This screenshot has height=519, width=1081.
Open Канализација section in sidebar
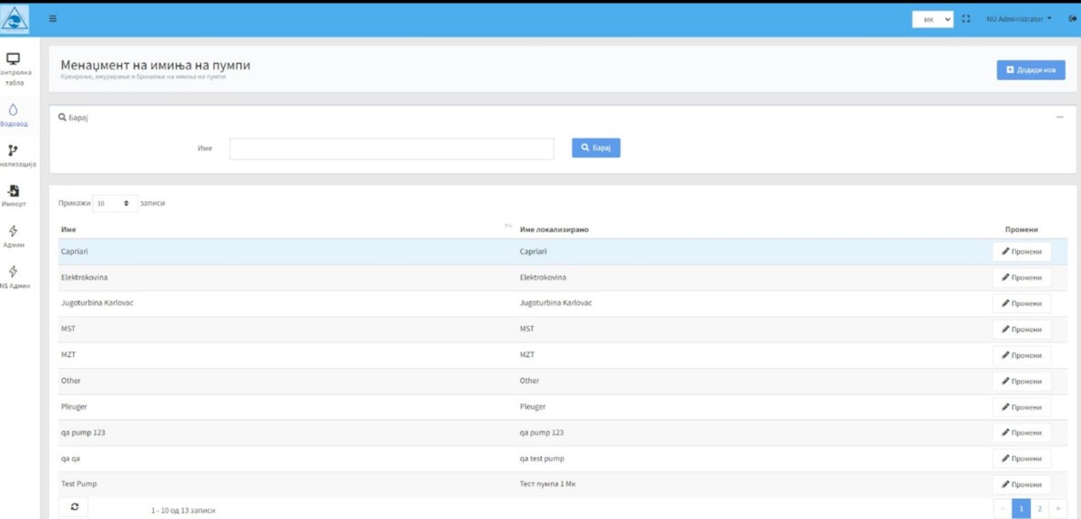point(13,158)
